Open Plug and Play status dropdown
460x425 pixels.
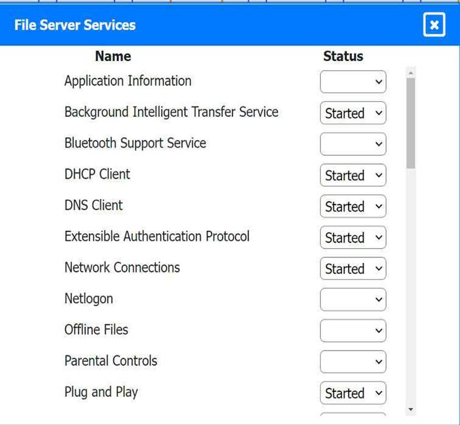[x=353, y=393]
